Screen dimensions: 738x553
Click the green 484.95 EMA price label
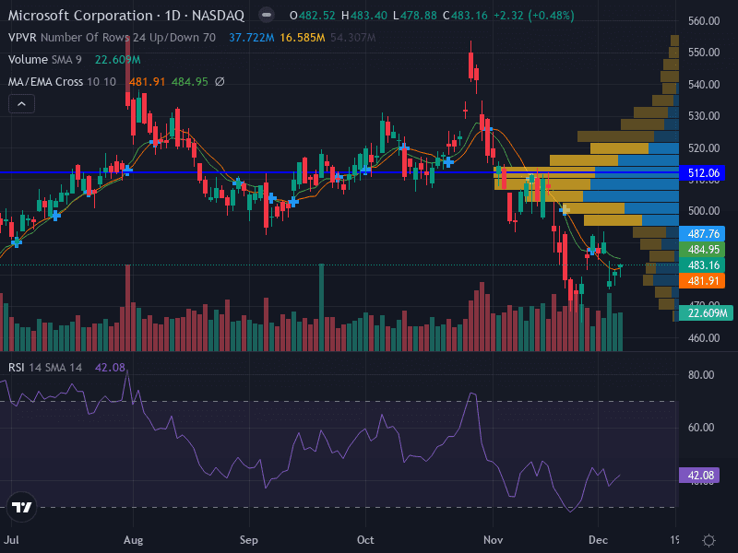703,249
